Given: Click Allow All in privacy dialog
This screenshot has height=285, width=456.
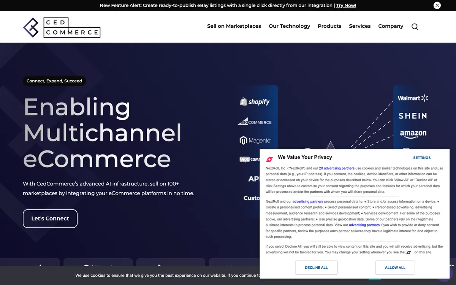Looking at the screenshot, I should [x=395, y=268].
